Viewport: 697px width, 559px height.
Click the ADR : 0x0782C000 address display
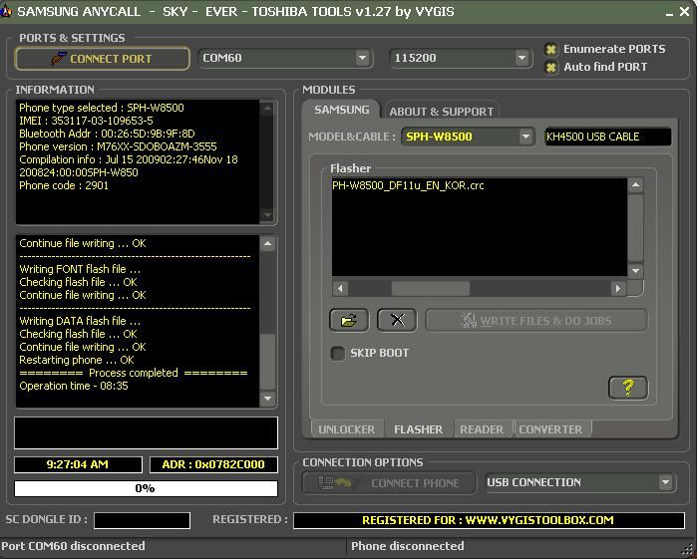[213, 464]
